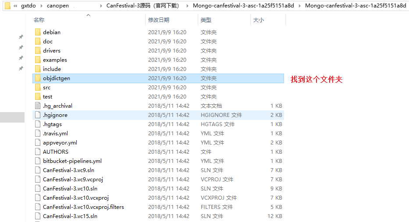
Task: Toggle the sort arrow above the 名称 column
Action: (x=89, y=15)
